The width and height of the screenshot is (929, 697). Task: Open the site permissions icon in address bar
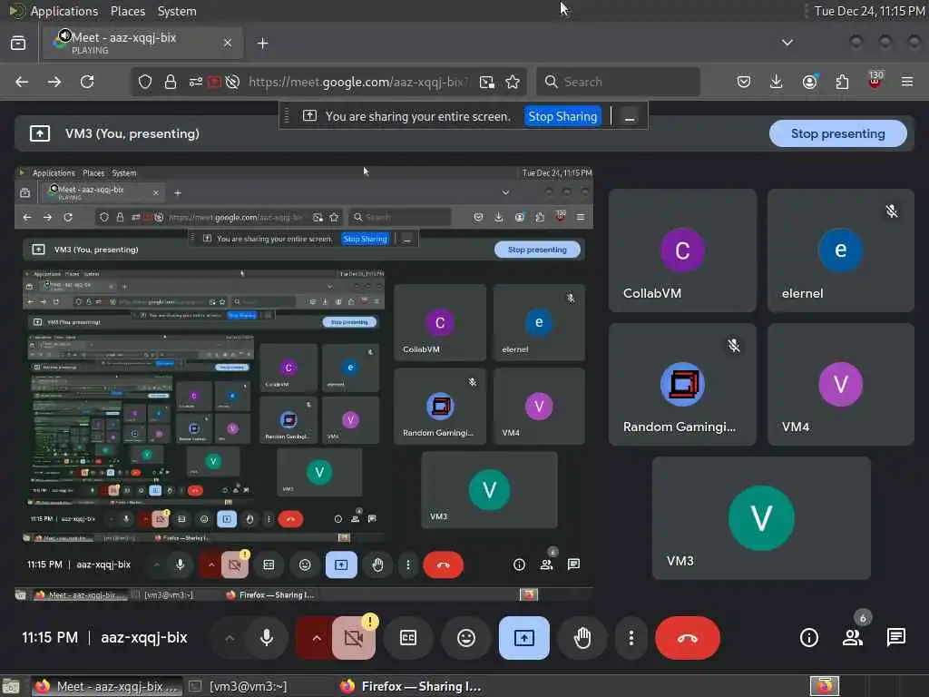pyautogui.click(x=196, y=82)
